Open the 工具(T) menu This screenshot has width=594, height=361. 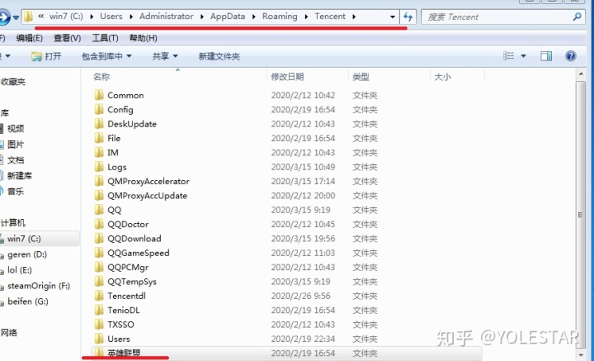[105, 38]
